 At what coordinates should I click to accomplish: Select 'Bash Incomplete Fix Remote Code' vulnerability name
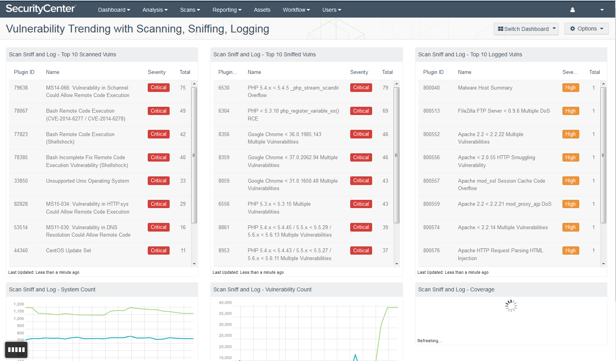click(87, 161)
